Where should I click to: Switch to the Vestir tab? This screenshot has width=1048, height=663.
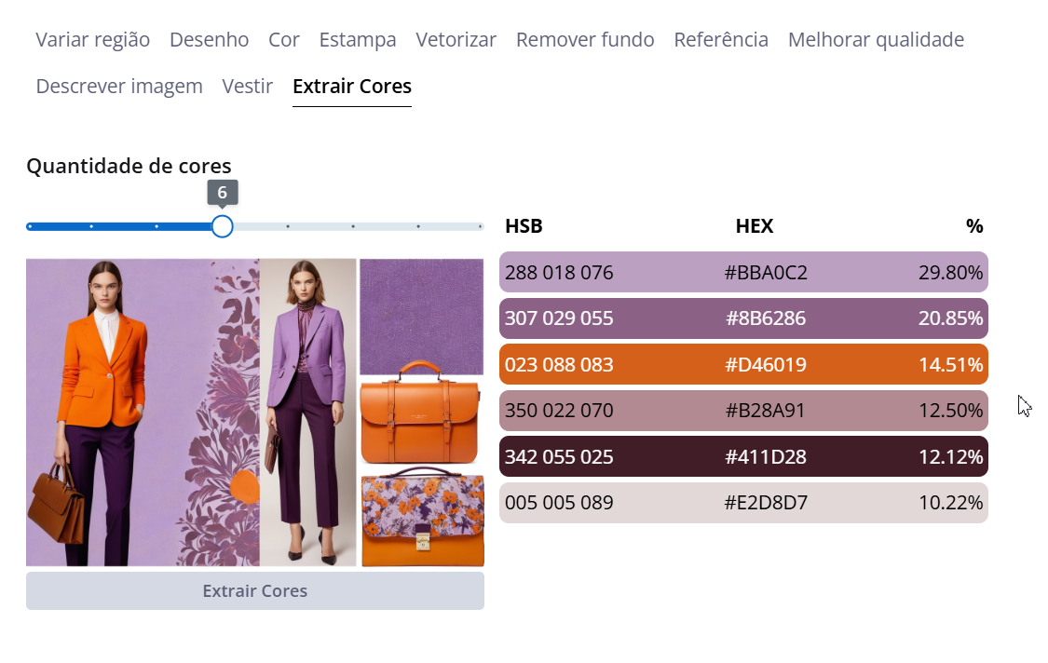248,87
